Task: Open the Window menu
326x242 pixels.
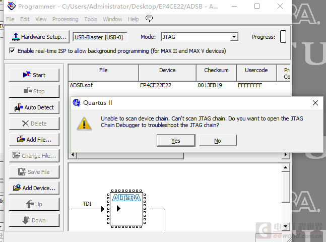Action: click(x=112, y=19)
